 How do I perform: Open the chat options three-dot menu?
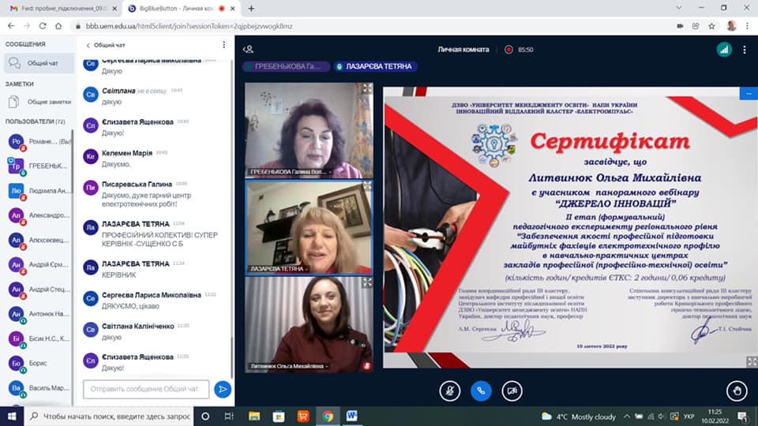pos(224,45)
